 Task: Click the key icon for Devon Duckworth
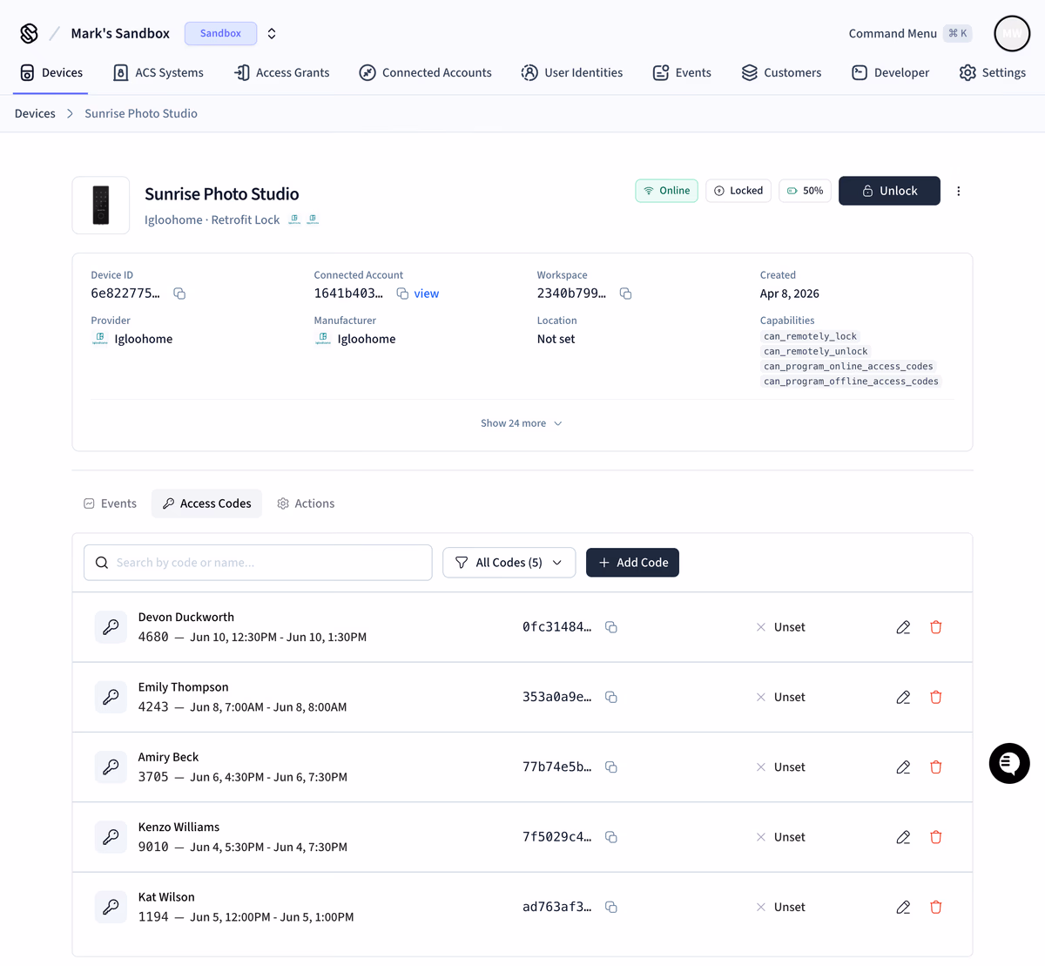tap(111, 627)
